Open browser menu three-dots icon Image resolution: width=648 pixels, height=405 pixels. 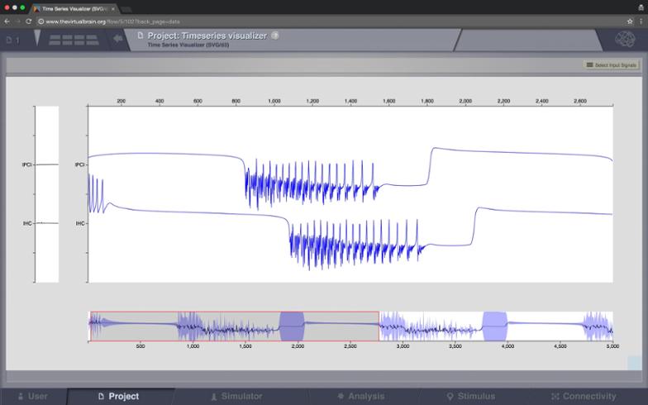[641, 20]
